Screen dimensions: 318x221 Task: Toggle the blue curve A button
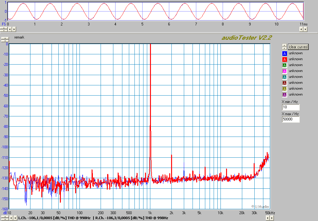click(x=284, y=53)
